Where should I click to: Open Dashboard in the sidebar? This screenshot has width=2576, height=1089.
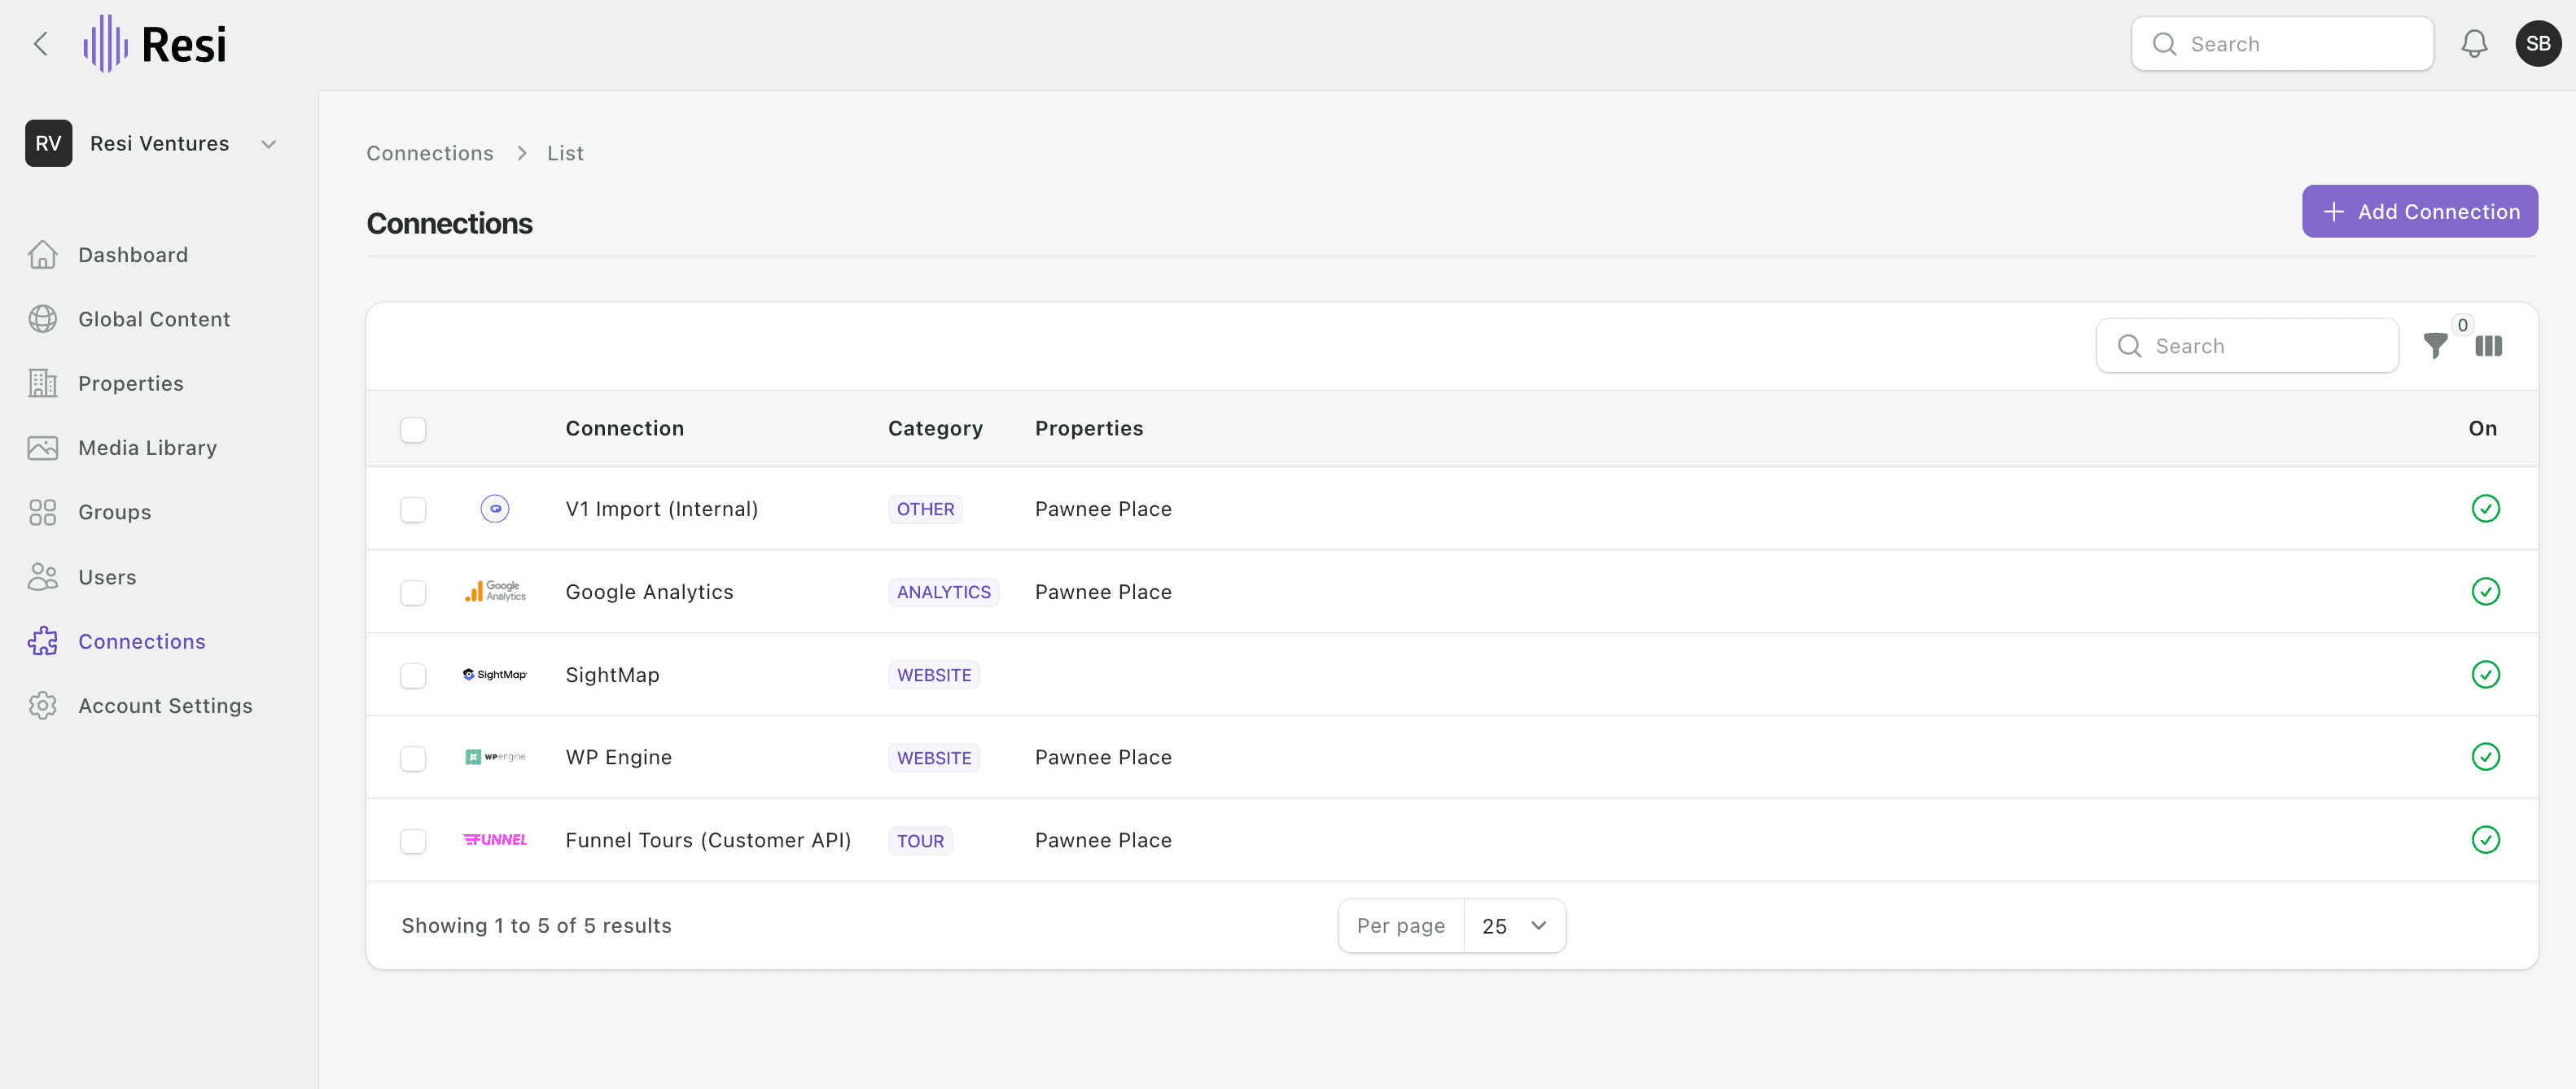pyautogui.click(x=108, y=255)
